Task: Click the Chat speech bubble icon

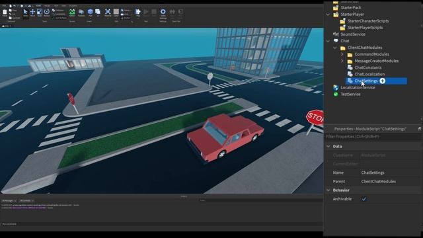Action: point(336,41)
